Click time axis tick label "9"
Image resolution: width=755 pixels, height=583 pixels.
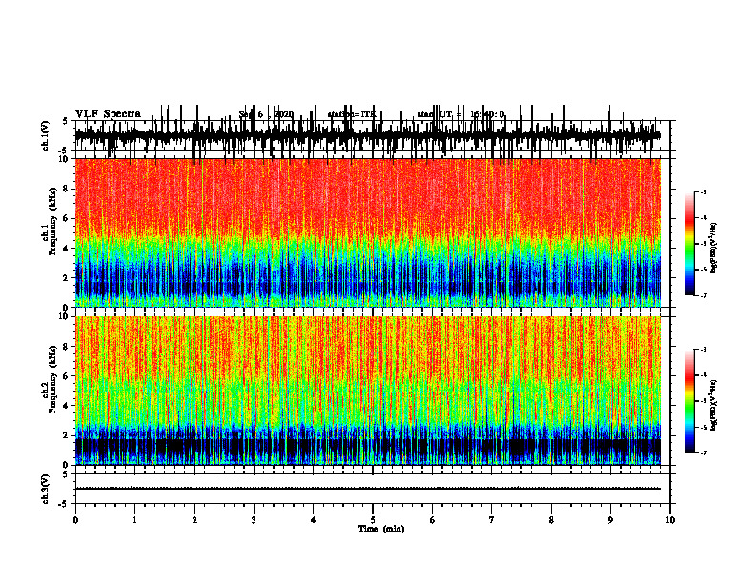pos(610,520)
